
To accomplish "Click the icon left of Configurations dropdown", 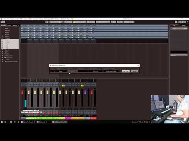I will 47,22.
